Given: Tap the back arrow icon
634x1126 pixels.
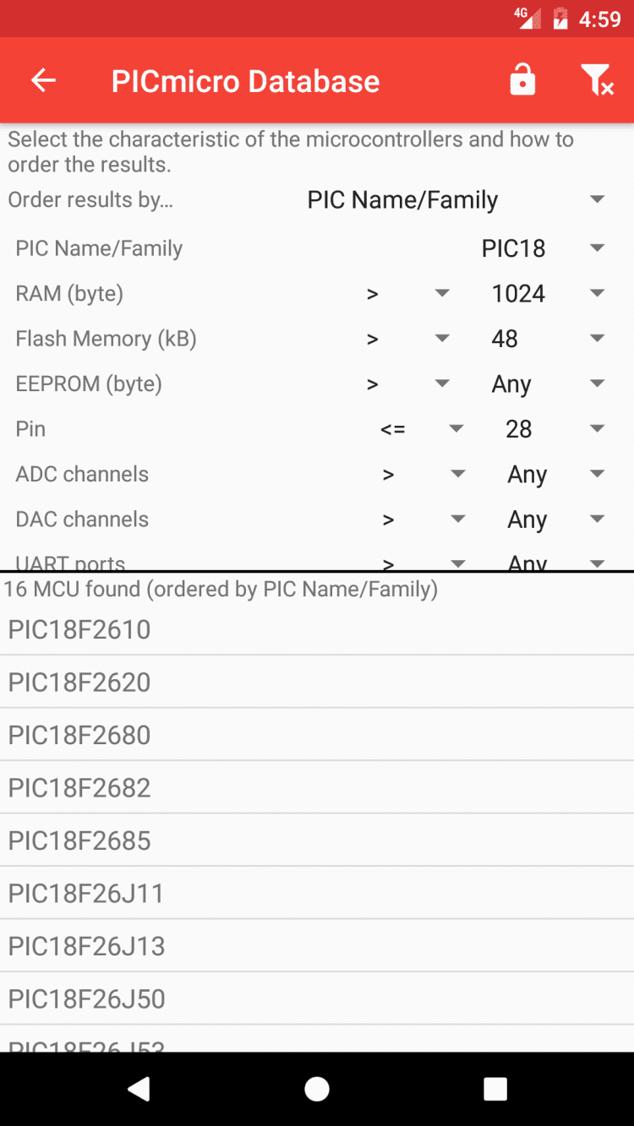Looking at the screenshot, I should coord(43,81).
